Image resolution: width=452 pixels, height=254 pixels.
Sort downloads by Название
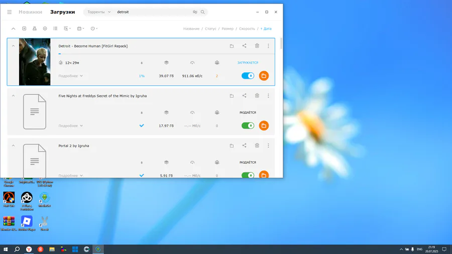191,29
